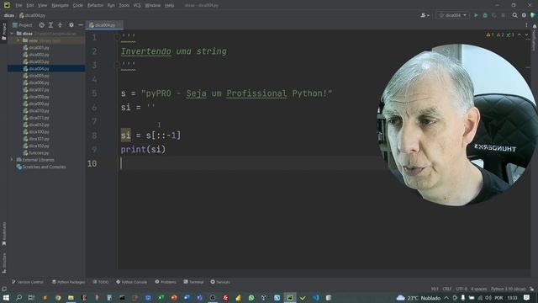Open funcoes.py in project tree
Image resolution: width=538 pixels, height=303 pixels.
[36, 153]
